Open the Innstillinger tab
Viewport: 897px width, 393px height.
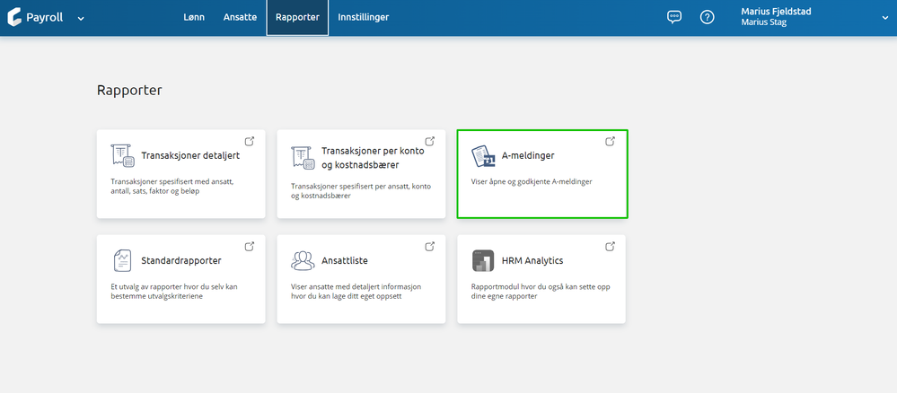[364, 17]
